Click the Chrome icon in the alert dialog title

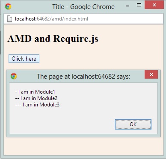coord(14,76)
